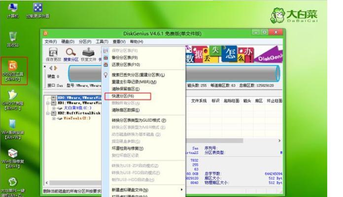Launch Win引导修复 desktop icon
343x197 pixels.
[x=13, y=159]
